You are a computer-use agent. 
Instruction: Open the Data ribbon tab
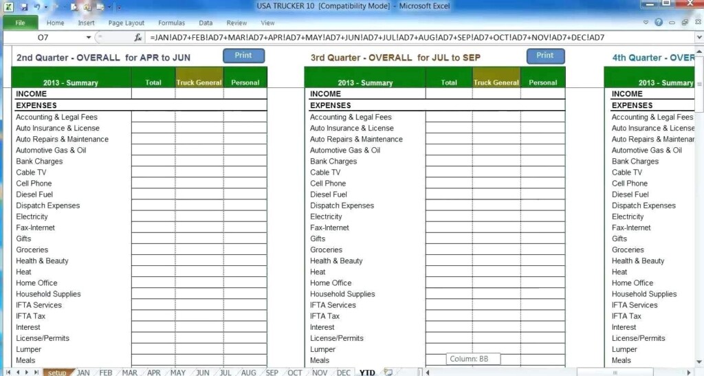click(206, 23)
